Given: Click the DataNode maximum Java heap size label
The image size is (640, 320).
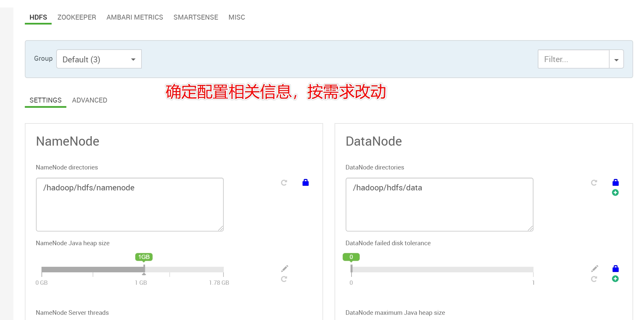Looking at the screenshot, I should click(395, 312).
